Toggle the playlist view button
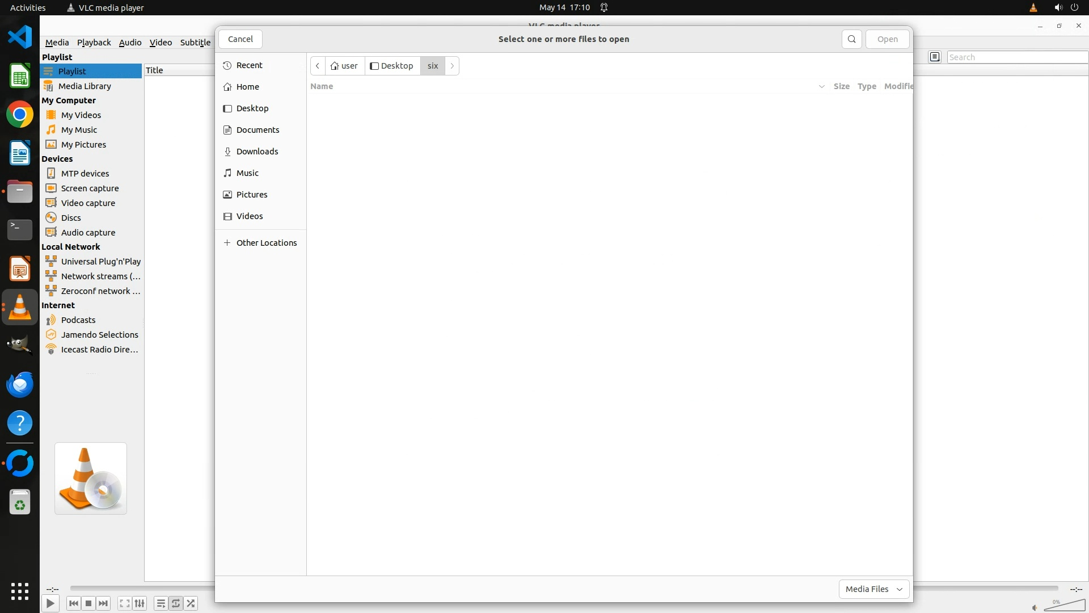This screenshot has width=1089, height=613. (161, 603)
